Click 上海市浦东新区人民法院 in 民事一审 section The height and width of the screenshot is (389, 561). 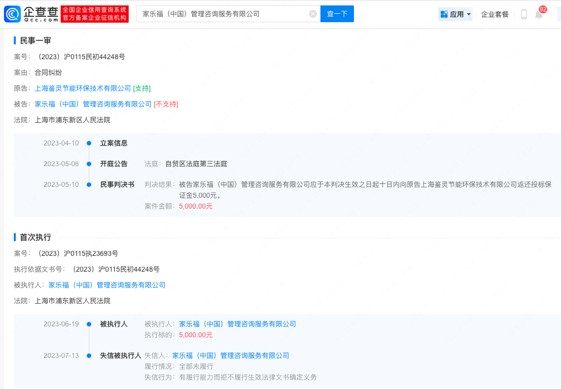[72, 120]
